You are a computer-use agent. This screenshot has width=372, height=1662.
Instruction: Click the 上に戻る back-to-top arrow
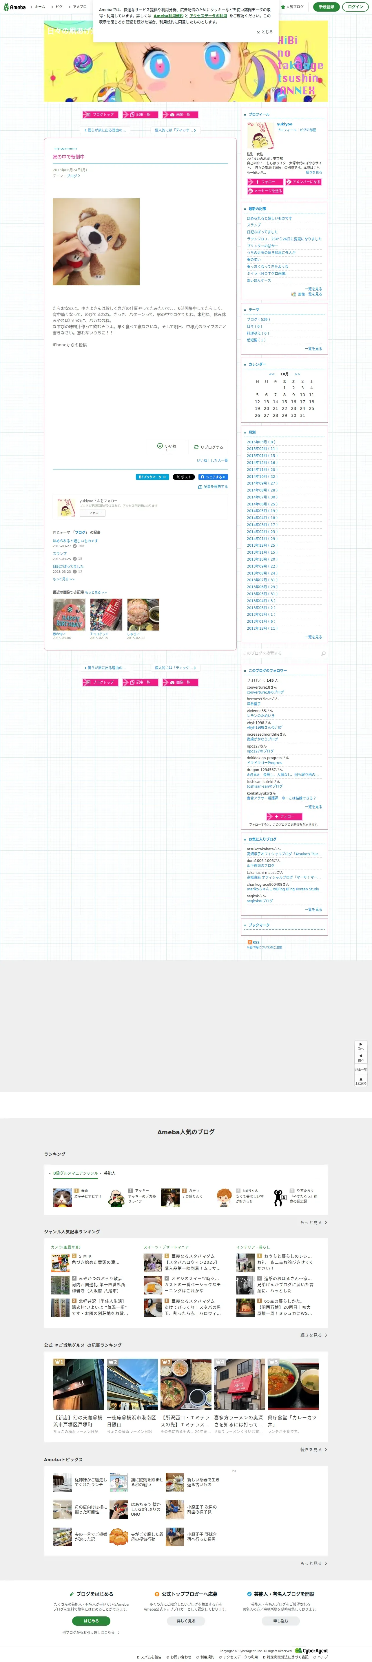tap(361, 1081)
